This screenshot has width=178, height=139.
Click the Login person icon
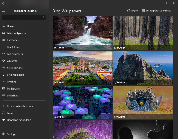point(4,113)
